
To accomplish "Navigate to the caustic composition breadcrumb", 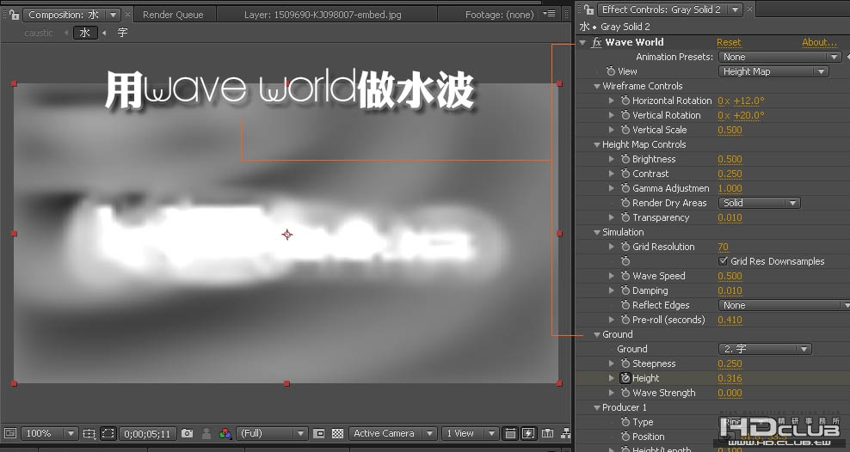I will pyautogui.click(x=39, y=33).
